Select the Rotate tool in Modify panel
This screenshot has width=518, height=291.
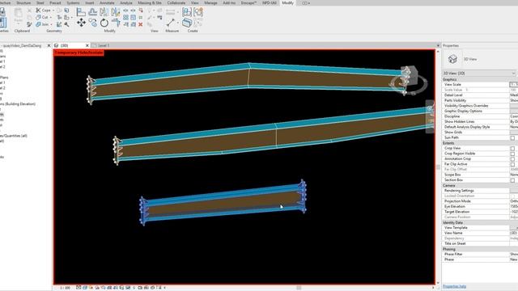[104, 23]
